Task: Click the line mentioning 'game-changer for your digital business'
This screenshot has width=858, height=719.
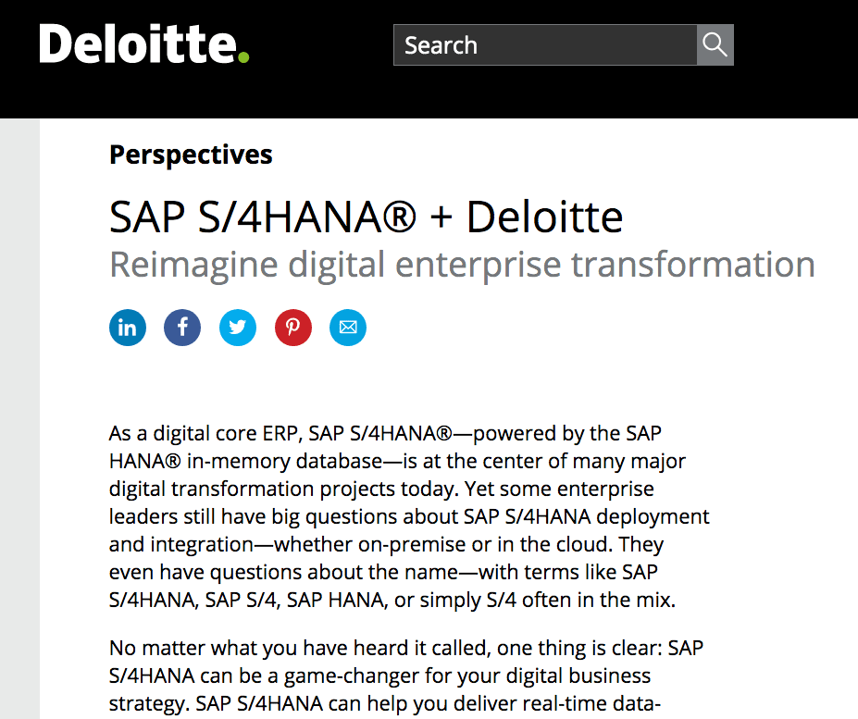Action: tap(379, 676)
